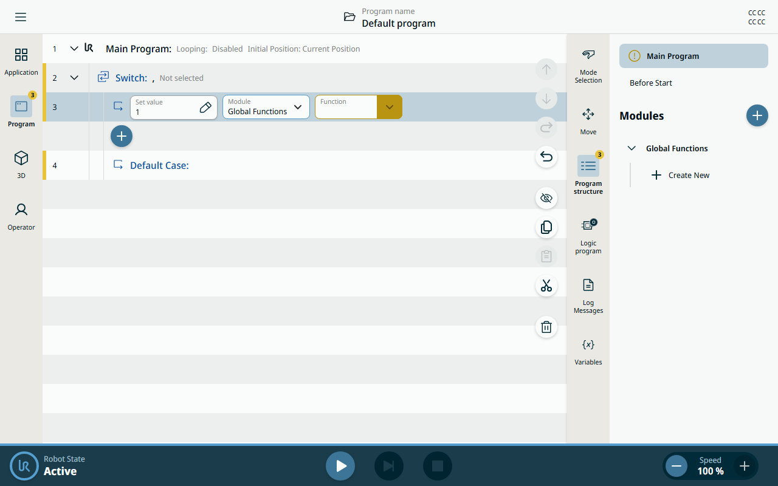
Task: Delete selected node with trash icon
Action: [x=546, y=327]
